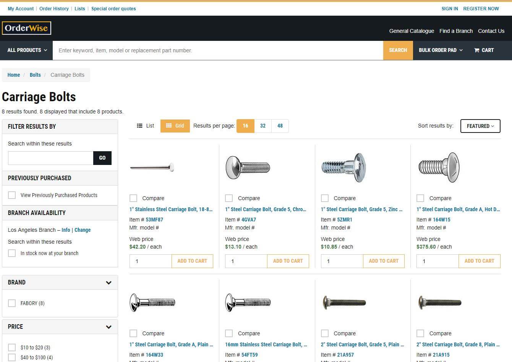Collapse the Brand filter section
Image resolution: width=512 pixels, height=362 pixels.
tap(109, 283)
